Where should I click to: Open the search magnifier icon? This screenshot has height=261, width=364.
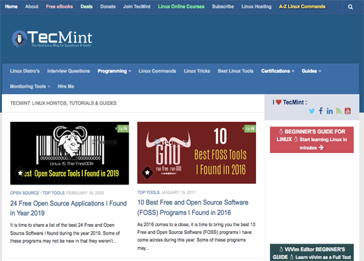coord(350,7)
